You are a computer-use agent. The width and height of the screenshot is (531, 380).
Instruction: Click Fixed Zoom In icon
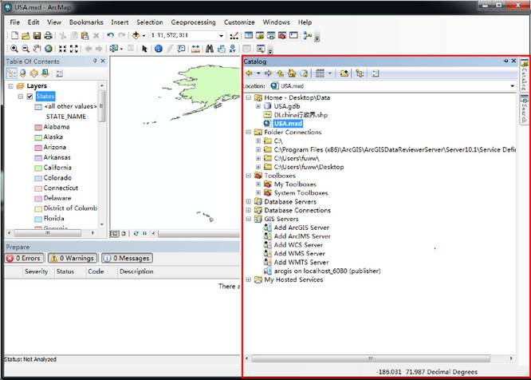[x=63, y=49]
